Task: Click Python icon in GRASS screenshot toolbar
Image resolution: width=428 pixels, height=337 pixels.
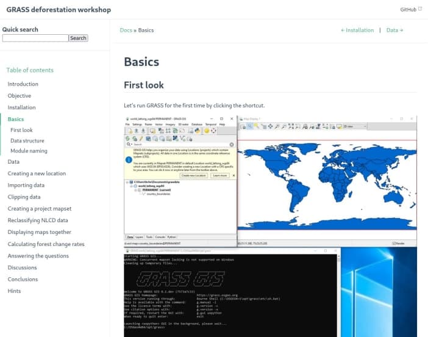Action: (x=198, y=131)
